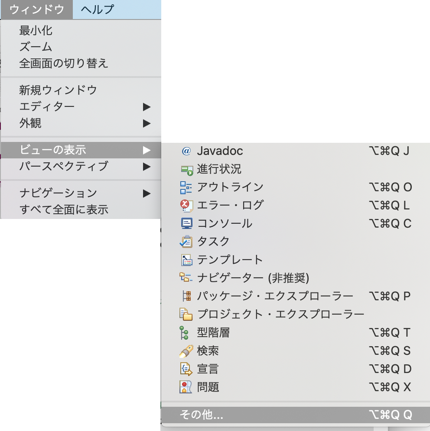The image size is (430, 431).
Task: Open the テンプレート view icon
Action: 186,260
